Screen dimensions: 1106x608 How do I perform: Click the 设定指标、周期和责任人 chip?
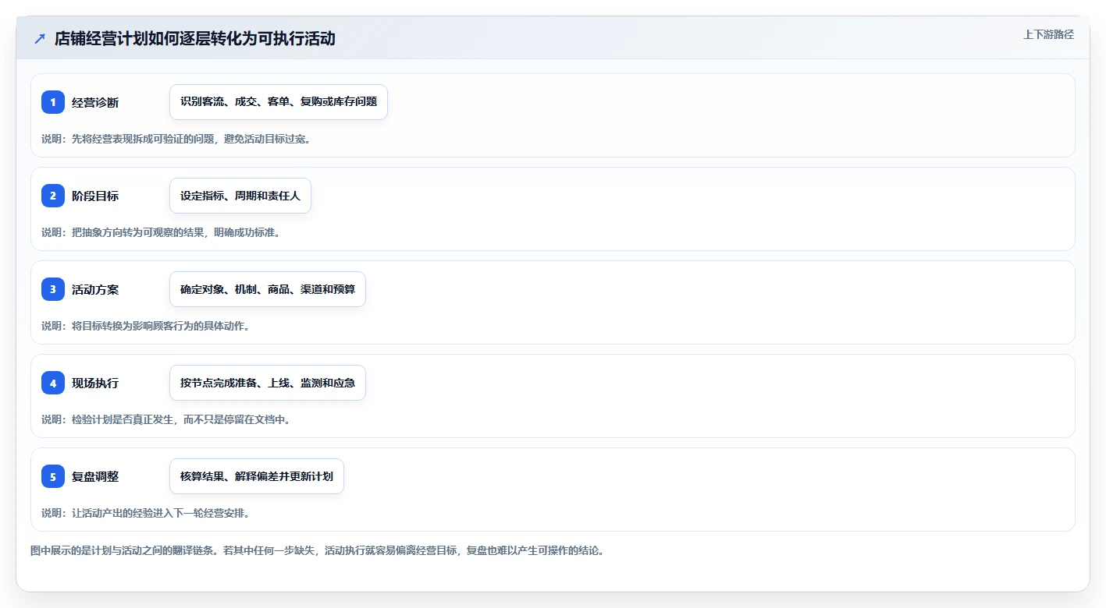click(x=240, y=196)
